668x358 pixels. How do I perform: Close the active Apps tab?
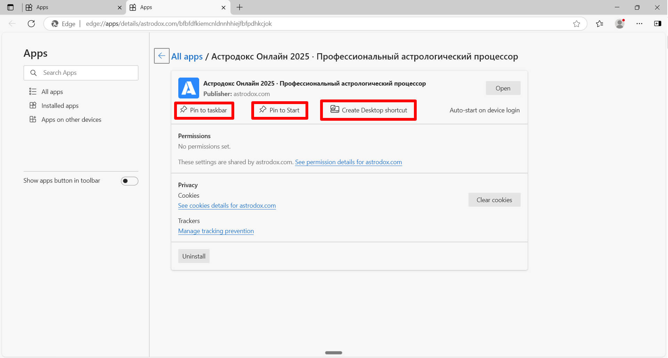[223, 7]
